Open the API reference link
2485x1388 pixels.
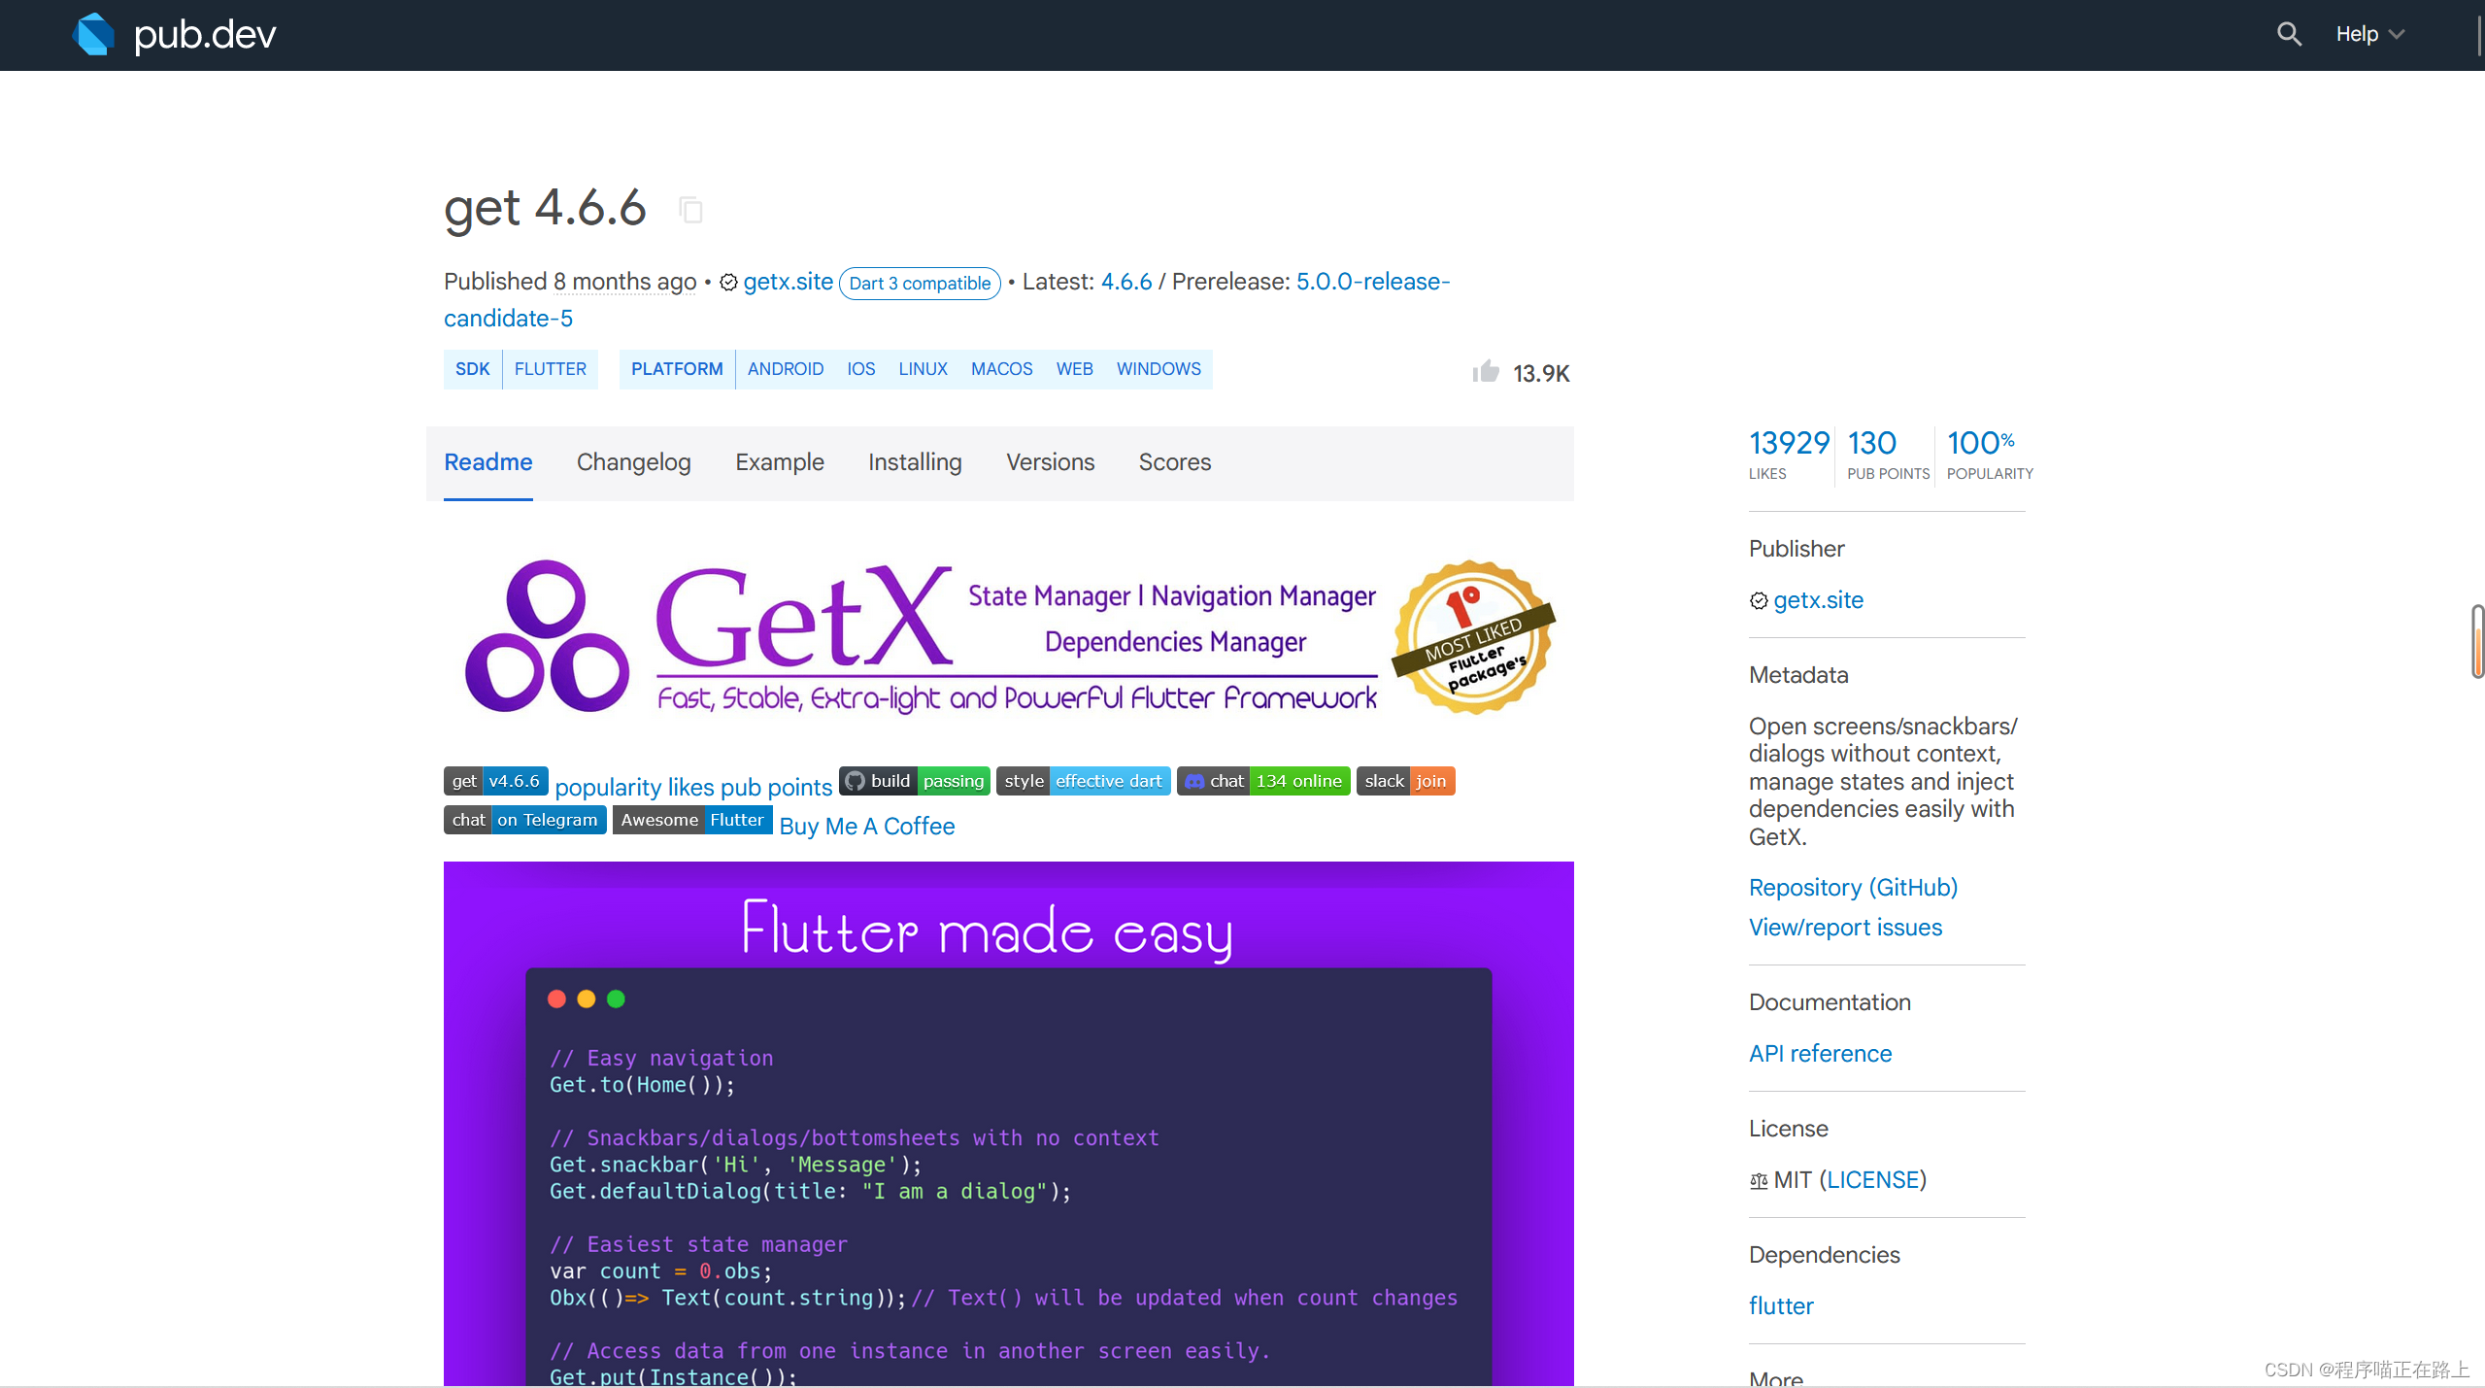(x=1820, y=1053)
